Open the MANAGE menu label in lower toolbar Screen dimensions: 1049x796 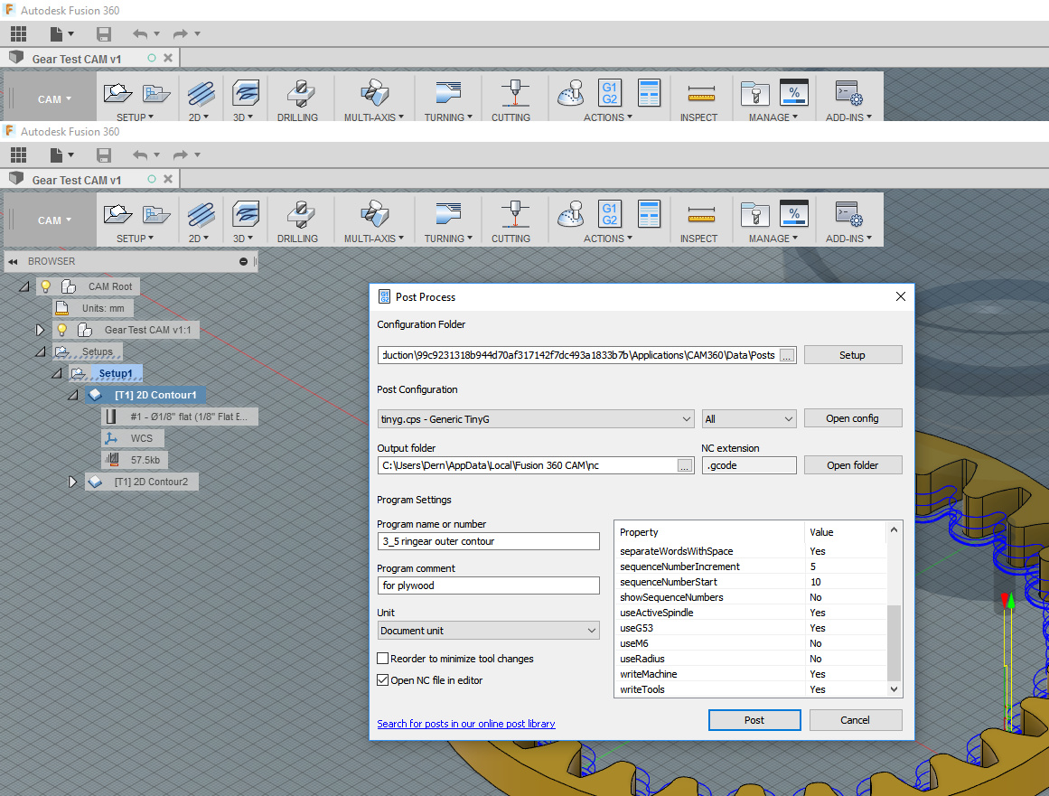pyautogui.click(x=773, y=239)
